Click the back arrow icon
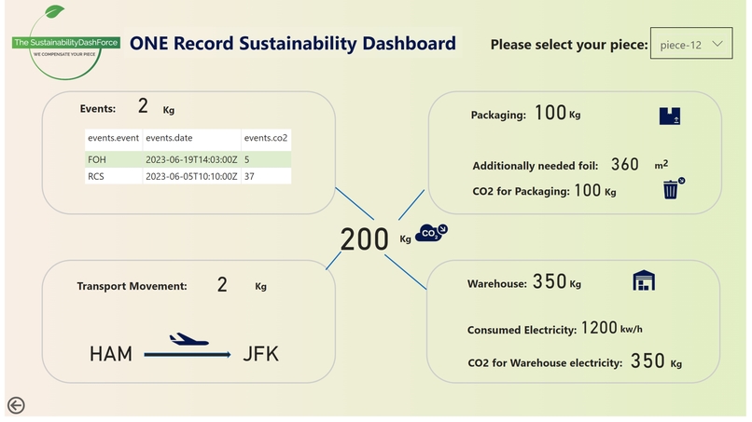752x422 pixels. pyautogui.click(x=16, y=405)
